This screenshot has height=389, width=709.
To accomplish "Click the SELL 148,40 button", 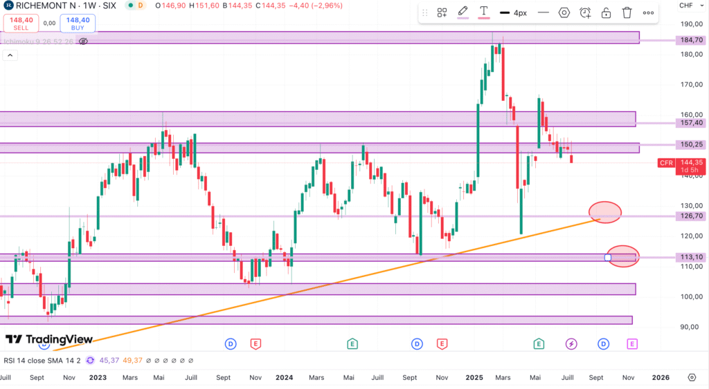I will [21, 23].
